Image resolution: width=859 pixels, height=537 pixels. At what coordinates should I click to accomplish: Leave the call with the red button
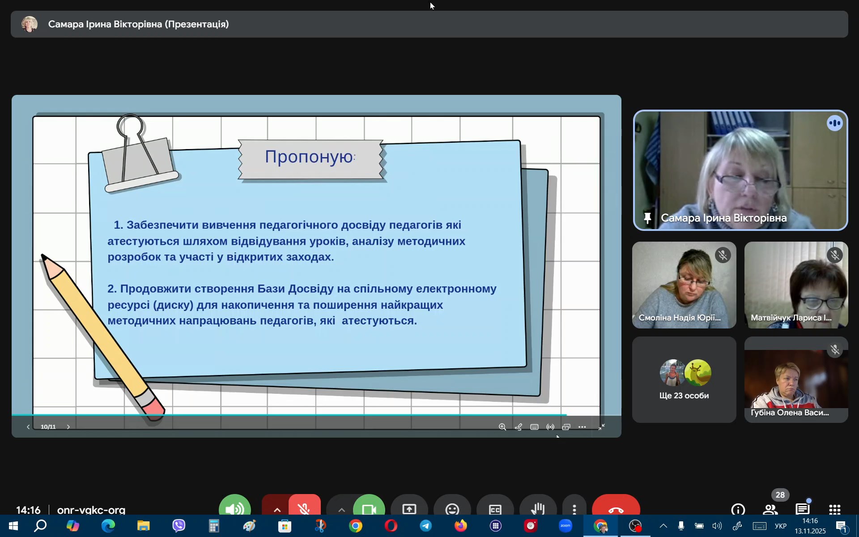[616, 508]
